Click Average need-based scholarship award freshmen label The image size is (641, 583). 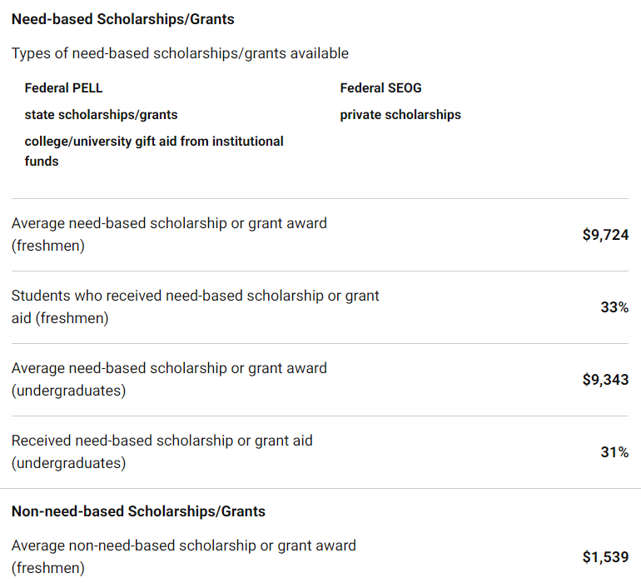point(169,223)
